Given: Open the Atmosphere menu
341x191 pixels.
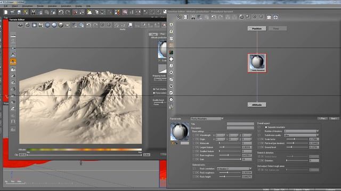Looking at the screenshot, I should tap(27, 6).
